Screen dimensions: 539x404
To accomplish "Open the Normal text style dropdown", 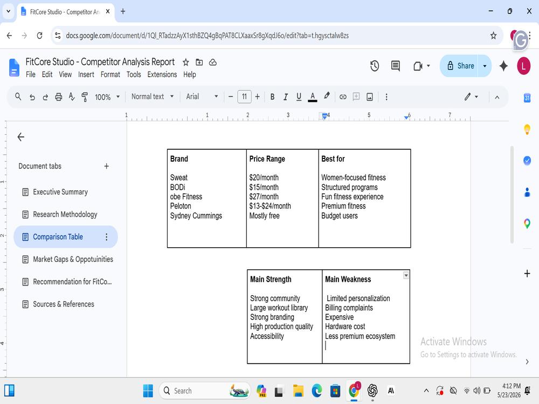I will pyautogui.click(x=153, y=96).
